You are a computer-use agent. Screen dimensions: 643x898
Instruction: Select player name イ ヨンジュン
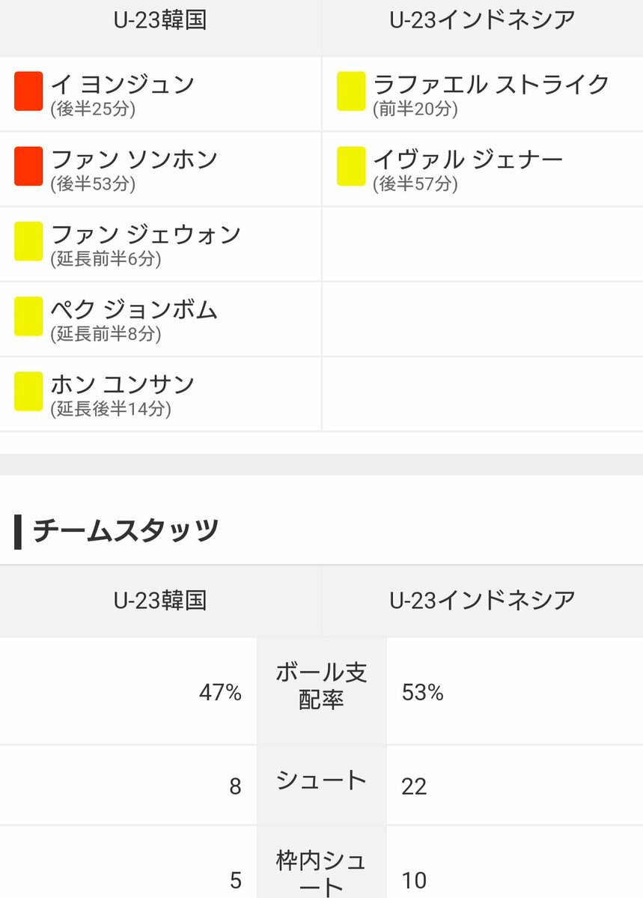[x=123, y=85]
